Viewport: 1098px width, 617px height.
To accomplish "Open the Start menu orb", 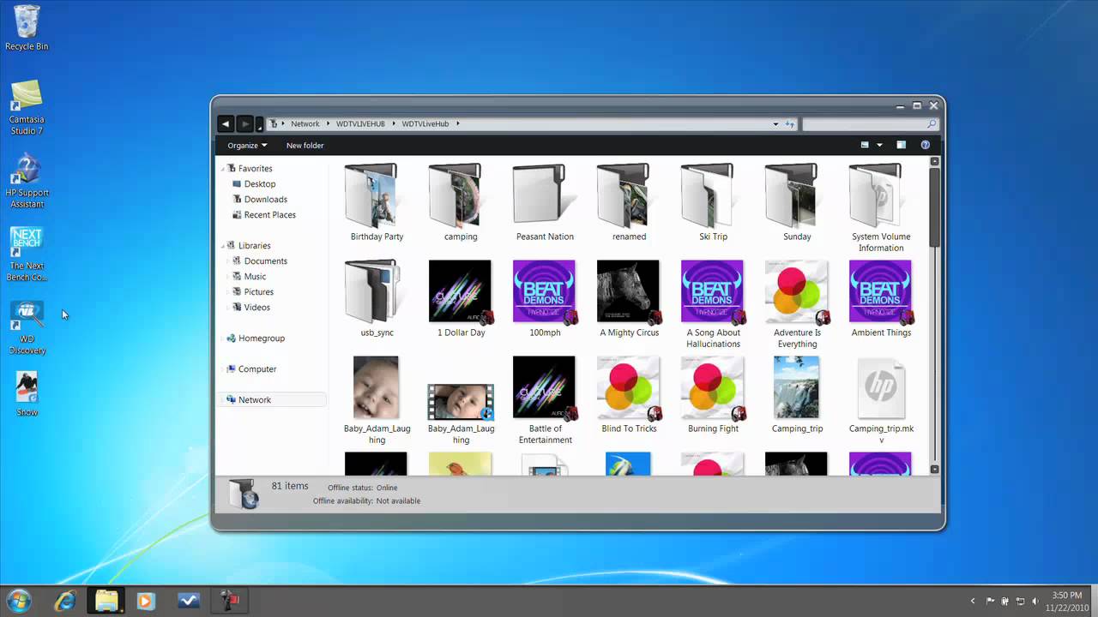I will pyautogui.click(x=18, y=601).
